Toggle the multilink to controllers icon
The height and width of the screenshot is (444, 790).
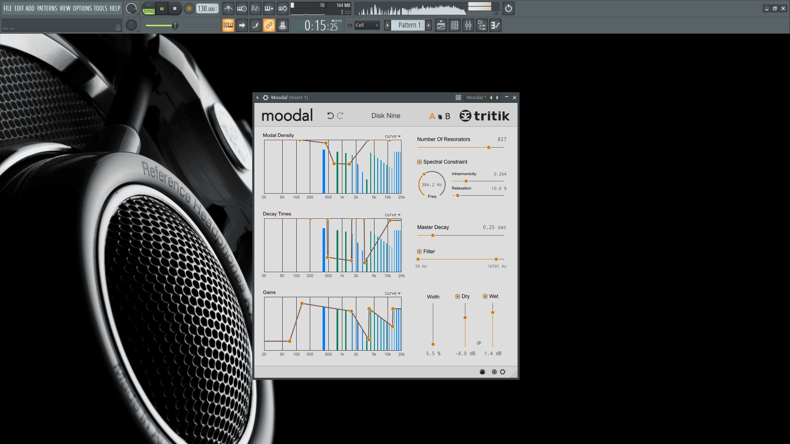[269, 25]
